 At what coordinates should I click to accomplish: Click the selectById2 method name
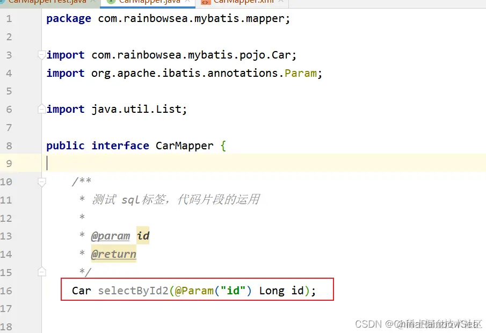[x=133, y=291]
